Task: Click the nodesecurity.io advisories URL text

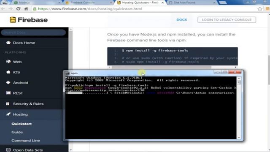Action: pos(105,90)
